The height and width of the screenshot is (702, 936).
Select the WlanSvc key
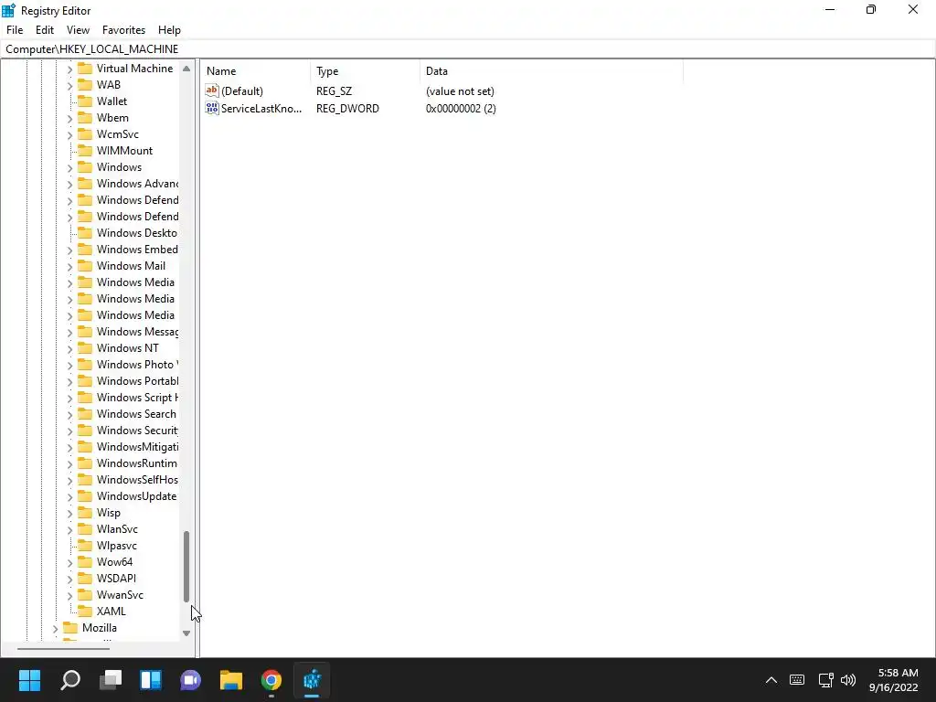pyautogui.click(x=117, y=529)
